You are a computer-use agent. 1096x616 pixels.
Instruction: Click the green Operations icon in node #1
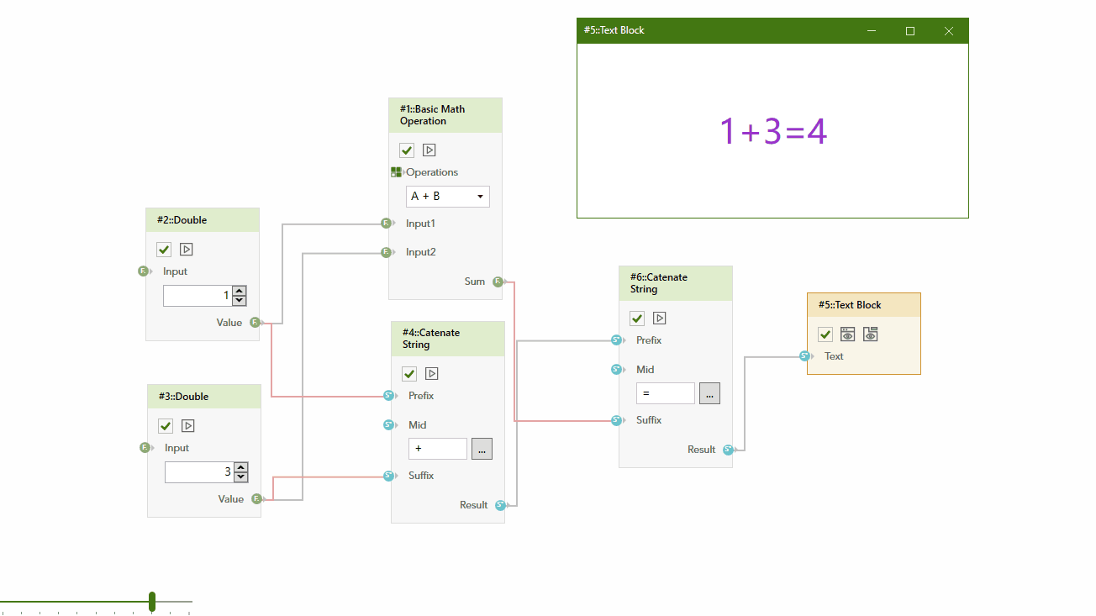[396, 172]
